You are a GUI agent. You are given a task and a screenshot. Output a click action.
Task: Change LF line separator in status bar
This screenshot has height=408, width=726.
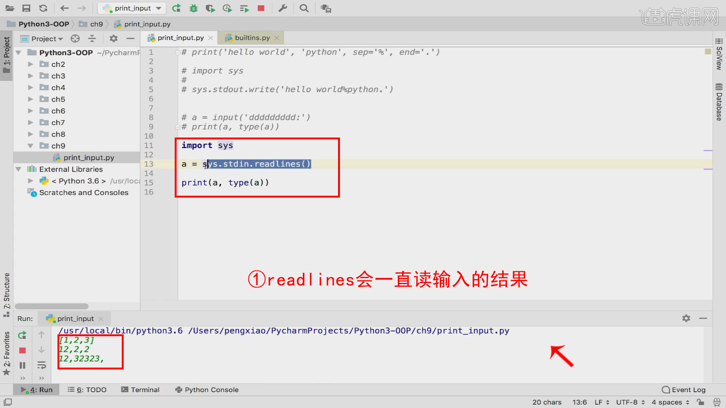tap(602, 402)
